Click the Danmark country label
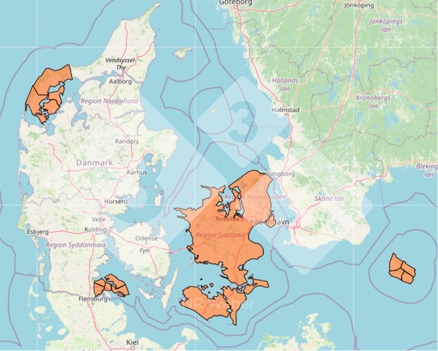The image size is (438, 351). (94, 163)
